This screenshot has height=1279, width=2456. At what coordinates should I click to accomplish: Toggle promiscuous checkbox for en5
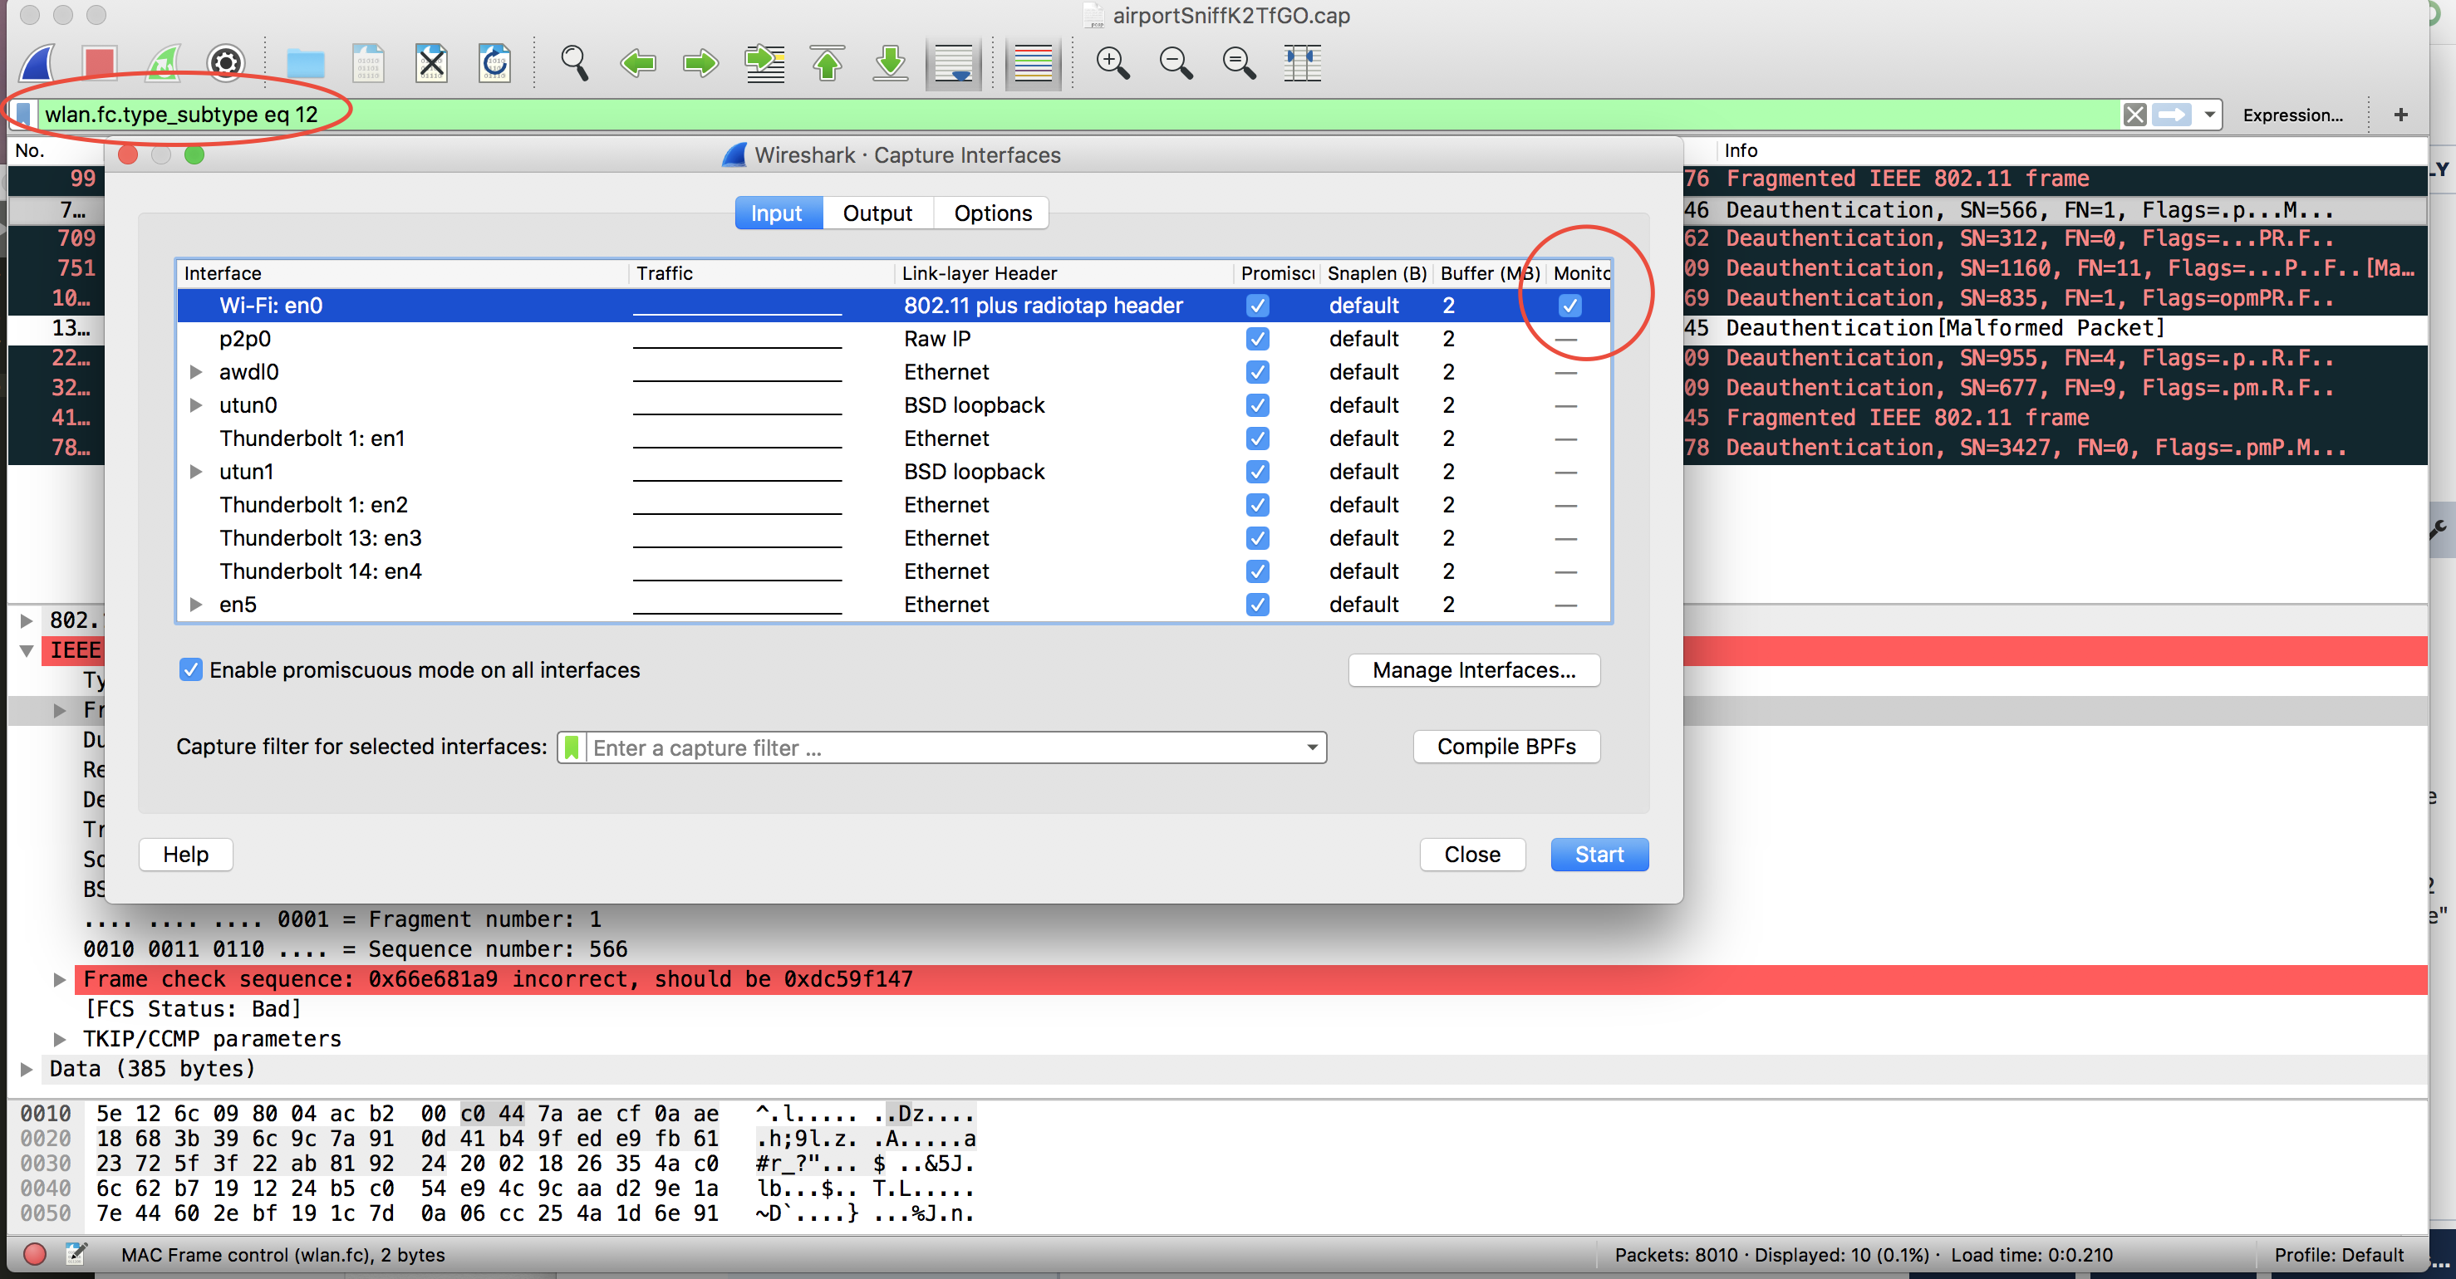(x=1258, y=605)
